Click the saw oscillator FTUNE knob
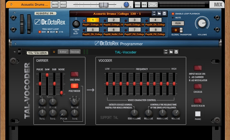Viewport: 230px width, 140px height. click(x=53, y=102)
